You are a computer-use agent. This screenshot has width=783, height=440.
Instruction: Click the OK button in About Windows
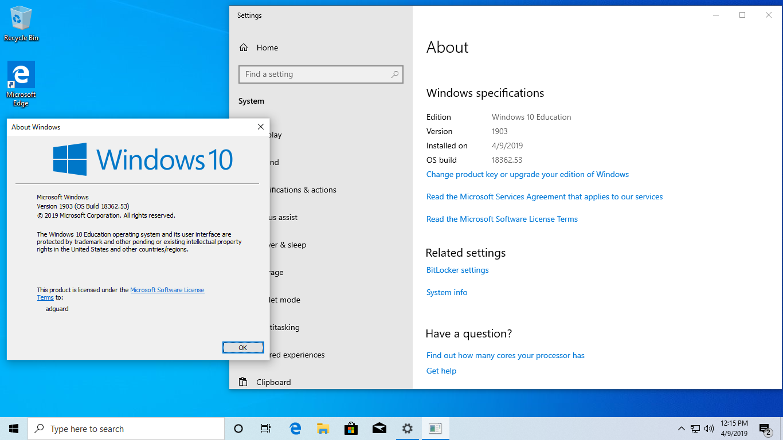(x=243, y=348)
